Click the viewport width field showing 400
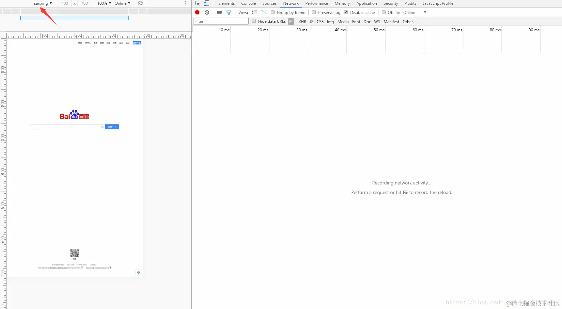 click(65, 3)
